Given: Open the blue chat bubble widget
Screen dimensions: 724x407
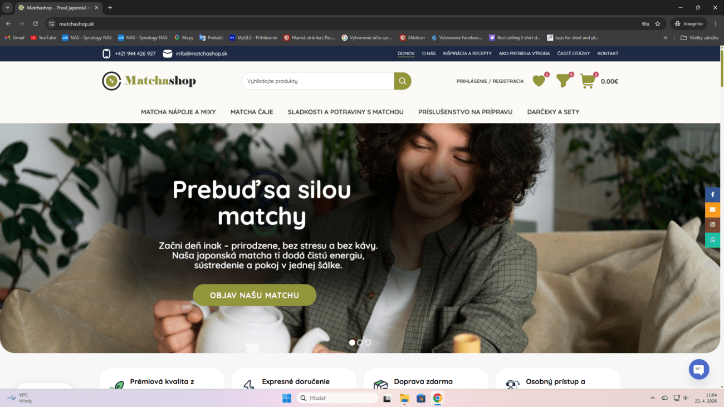Looking at the screenshot, I should coord(698,369).
